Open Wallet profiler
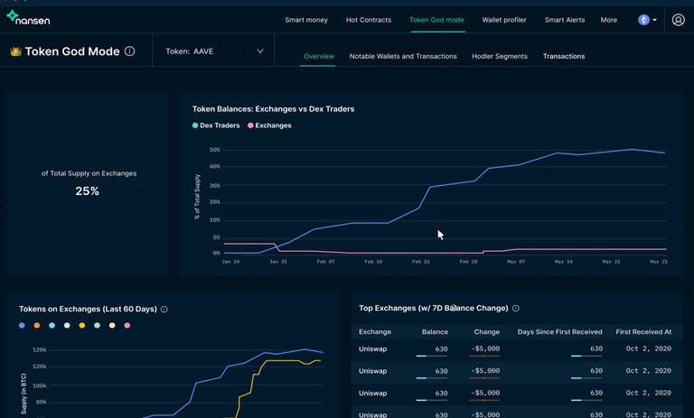The width and height of the screenshot is (694, 418). click(x=504, y=20)
